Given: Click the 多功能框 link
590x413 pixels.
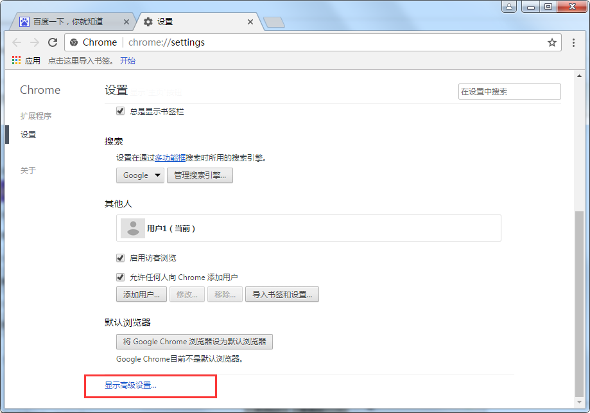Looking at the screenshot, I should coord(170,158).
